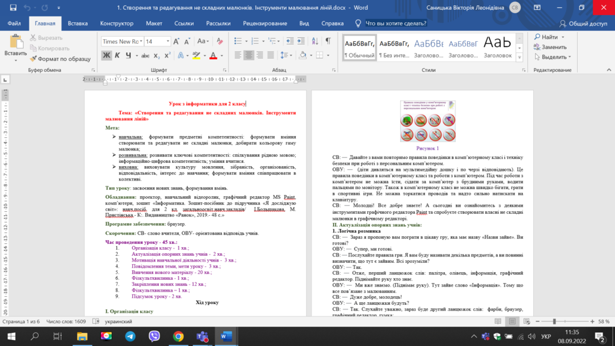This screenshot has height=346, width=615.
Task: Click zoom in plus icon
Action: click(x=592, y=321)
